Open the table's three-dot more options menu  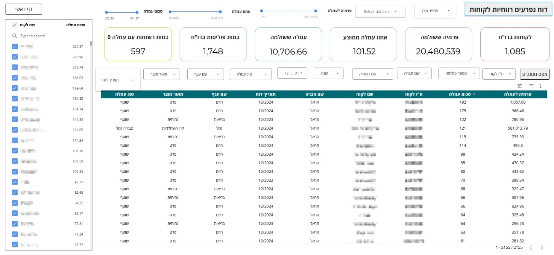(540, 86)
